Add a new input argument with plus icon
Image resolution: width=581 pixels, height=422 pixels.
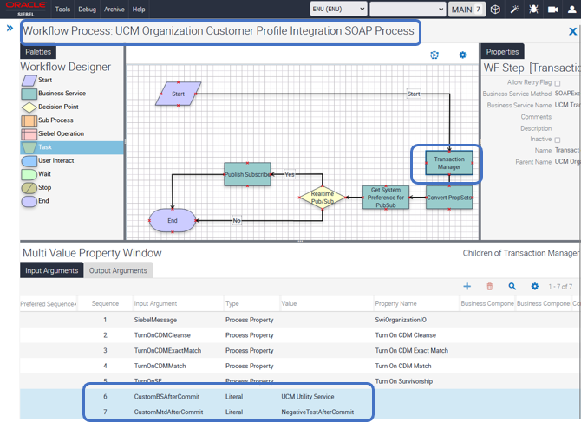click(467, 286)
